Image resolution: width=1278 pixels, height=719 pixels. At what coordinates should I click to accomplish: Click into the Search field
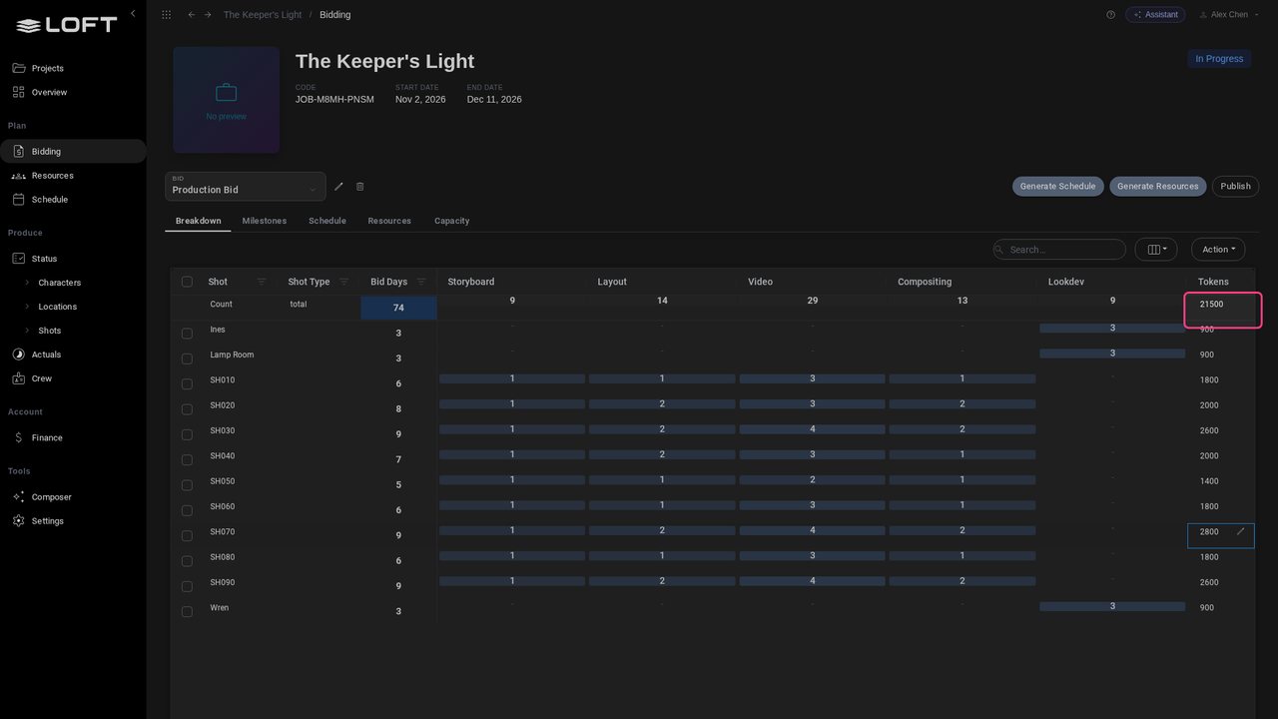point(1059,250)
